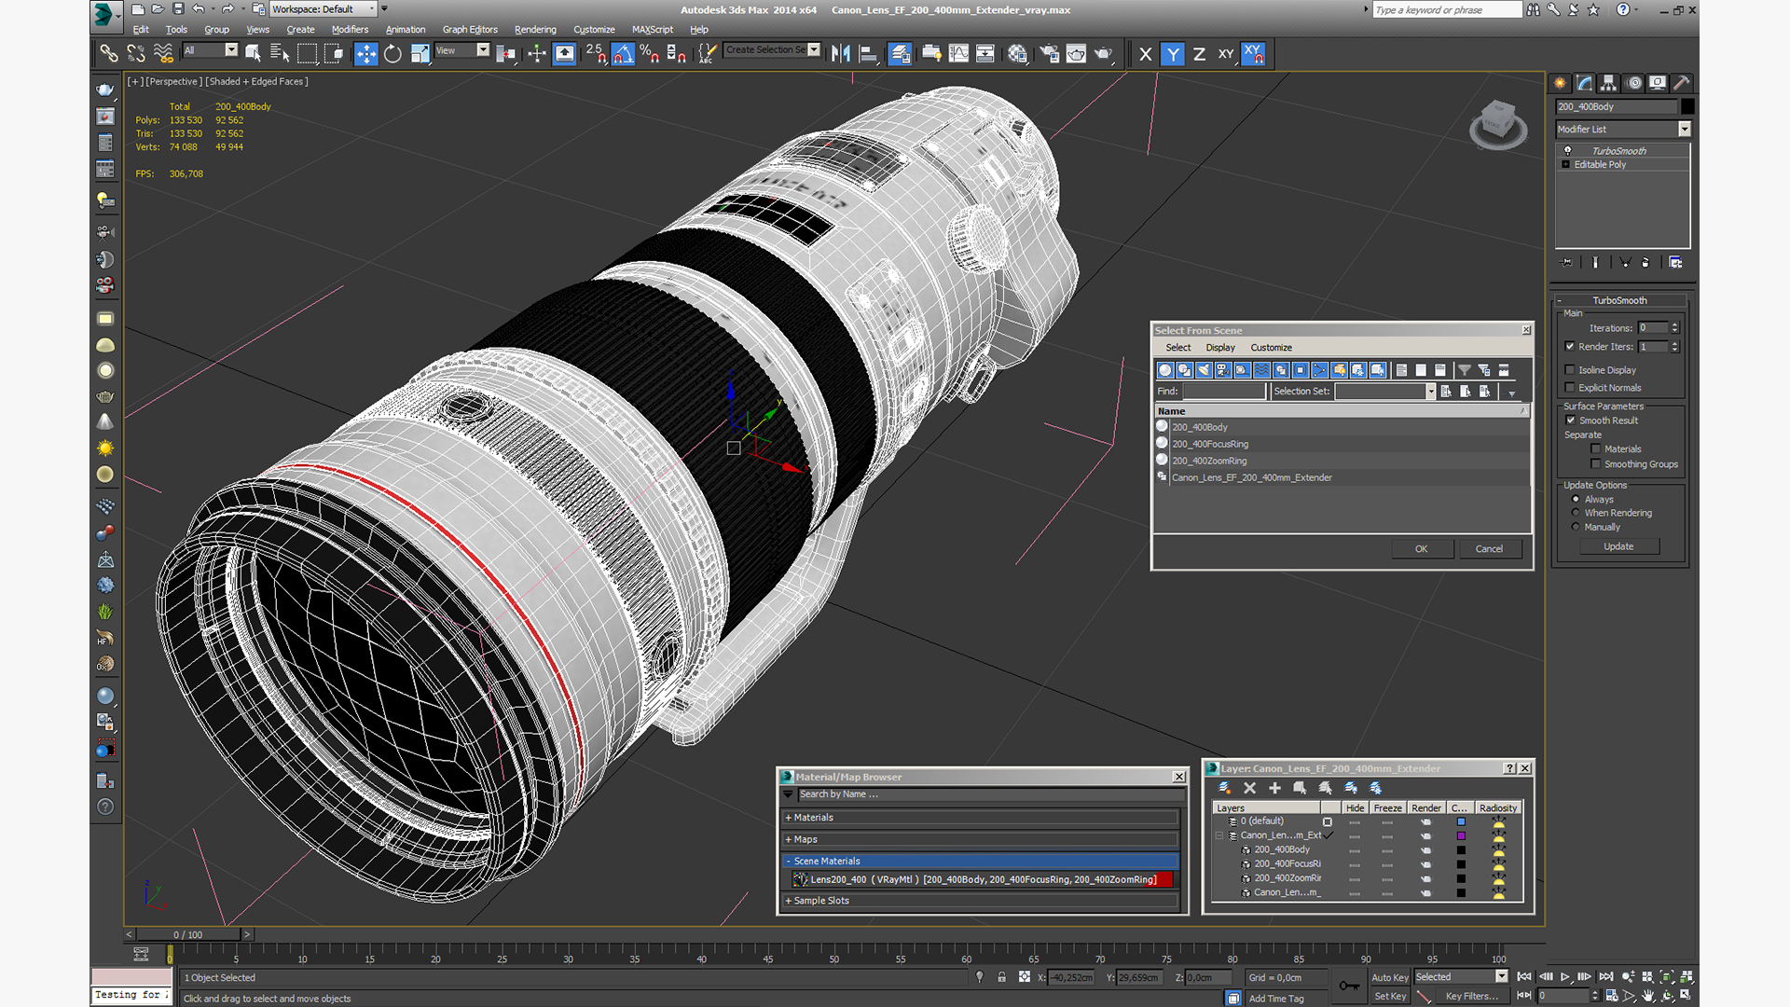Click Cancel in Select From Scene dialog
This screenshot has height=1007, width=1790.
coord(1489,549)
